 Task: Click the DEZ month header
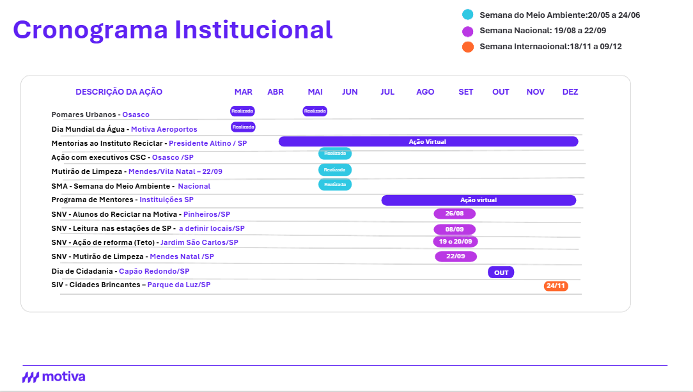[570, 92]
